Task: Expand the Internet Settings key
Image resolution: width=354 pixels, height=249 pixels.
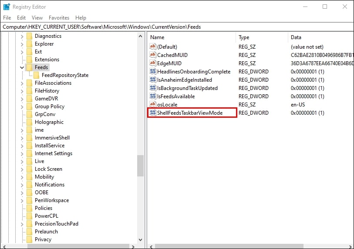Action: 22,153
